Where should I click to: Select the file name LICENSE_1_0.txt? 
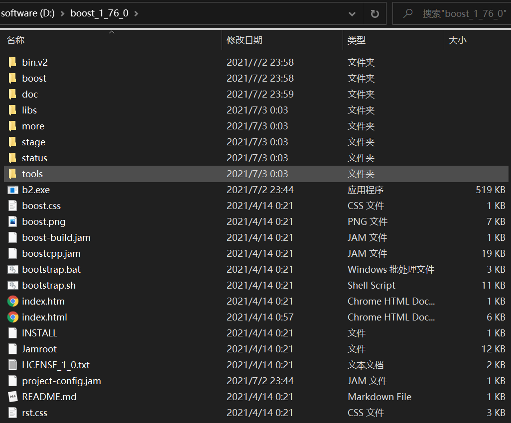pos(56,365)
